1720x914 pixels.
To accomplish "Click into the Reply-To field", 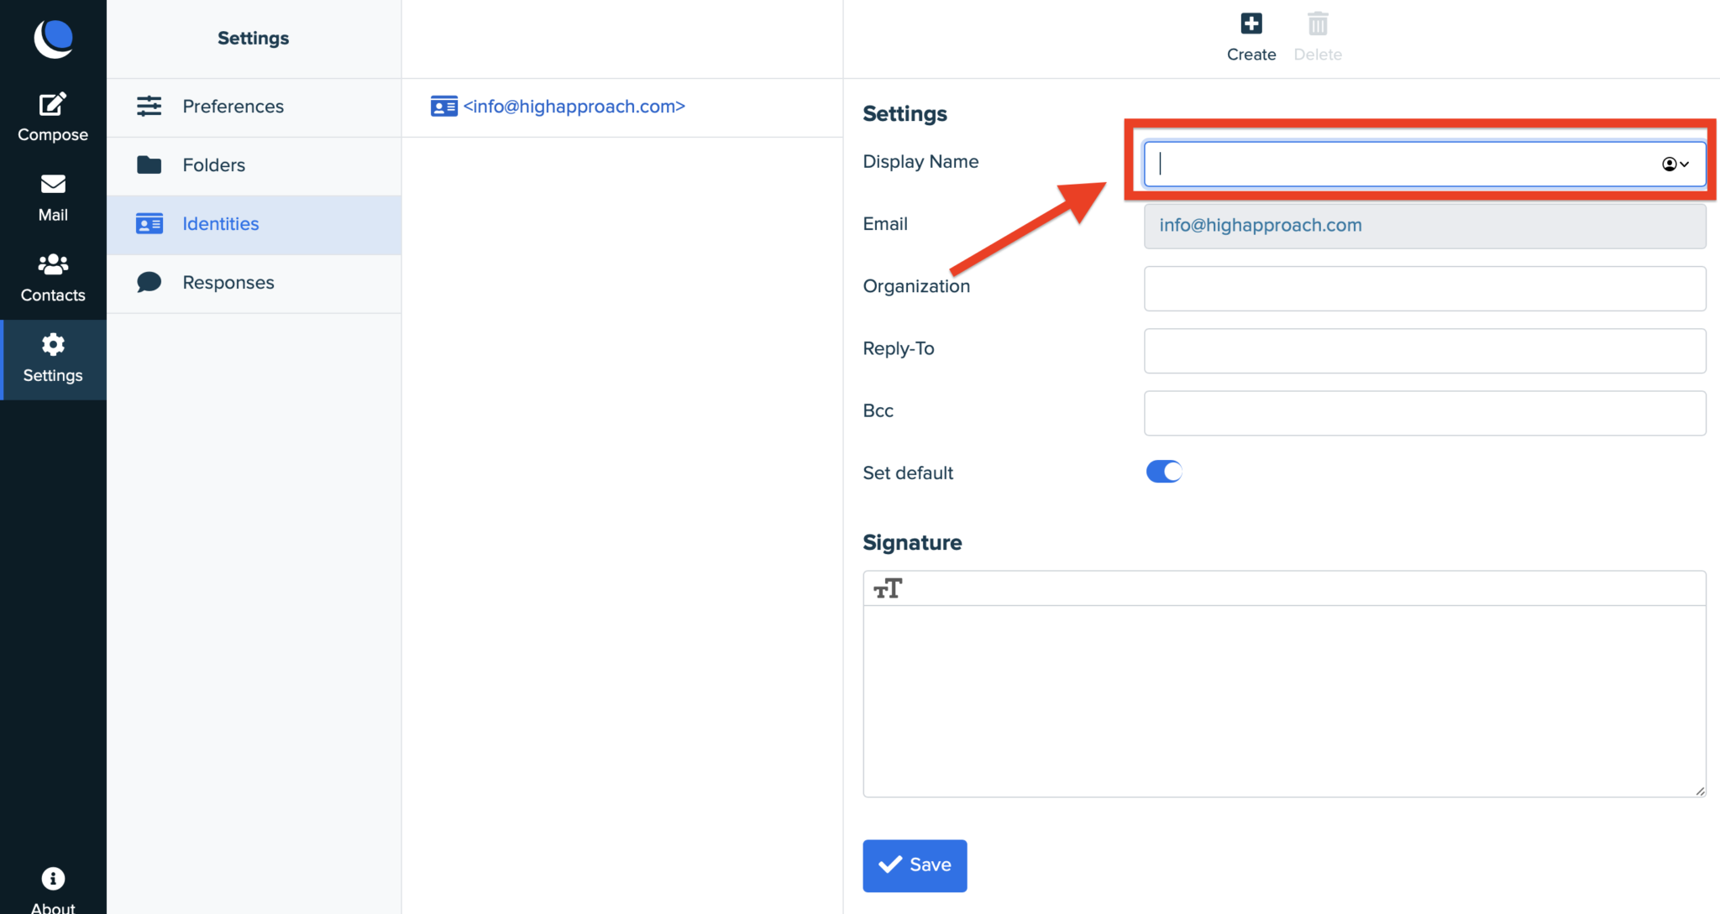I will (1424, 351).
